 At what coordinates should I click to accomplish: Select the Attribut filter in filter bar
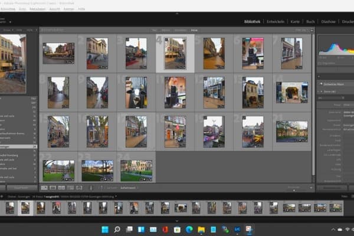166,30
